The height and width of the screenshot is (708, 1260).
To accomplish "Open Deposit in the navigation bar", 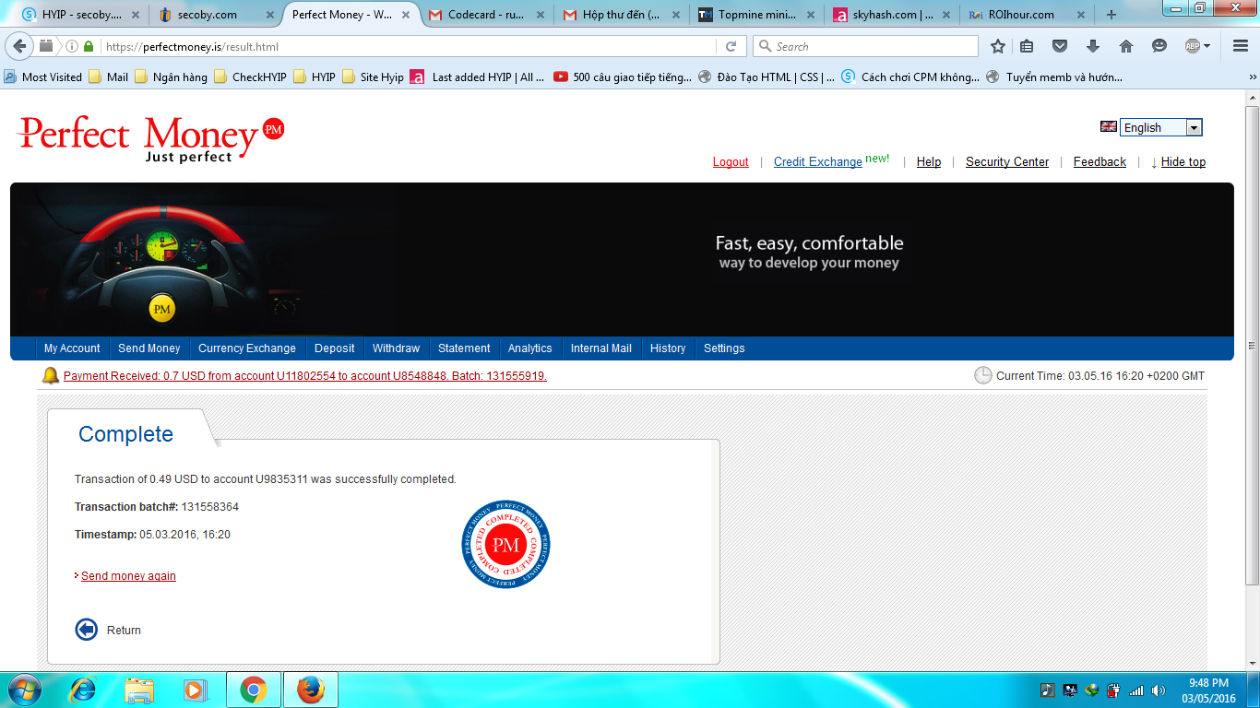I will pyautogui.click(x=334, y=348).
